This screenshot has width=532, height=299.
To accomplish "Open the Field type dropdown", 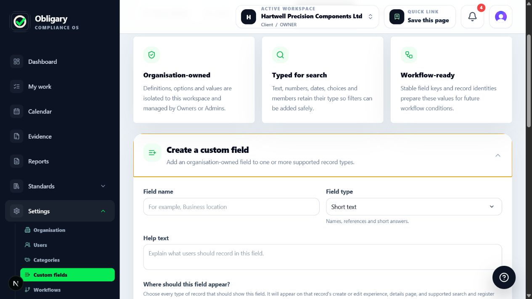I will pos(414,207).
